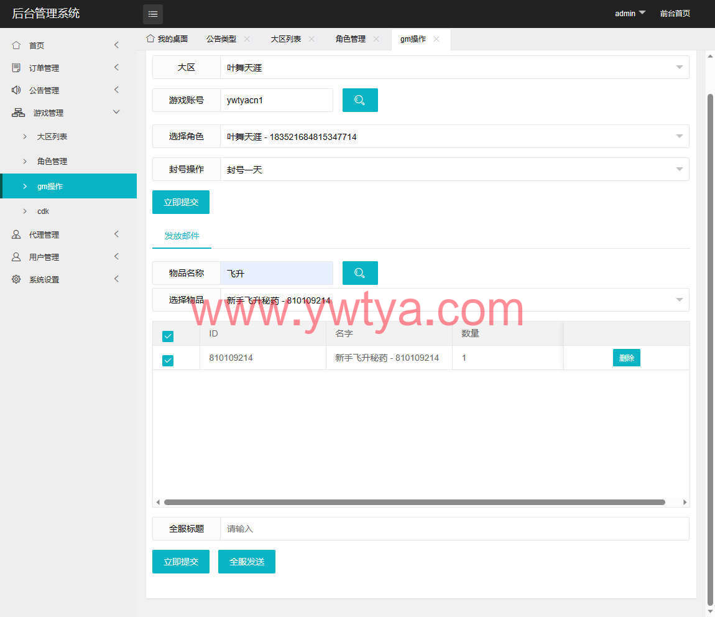This screenshot has width=715, height=617.
Task: Close the 大区列表 tab
Action: click(311, 39)
